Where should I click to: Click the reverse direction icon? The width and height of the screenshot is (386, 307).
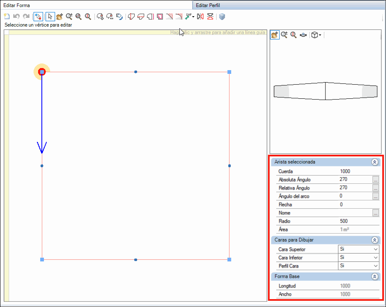point(119,17)
